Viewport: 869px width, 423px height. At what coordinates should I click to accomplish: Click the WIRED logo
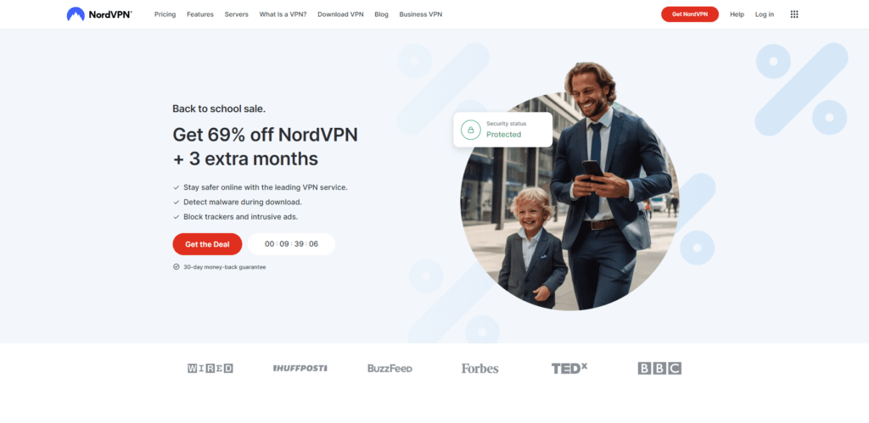pos(210,368)
